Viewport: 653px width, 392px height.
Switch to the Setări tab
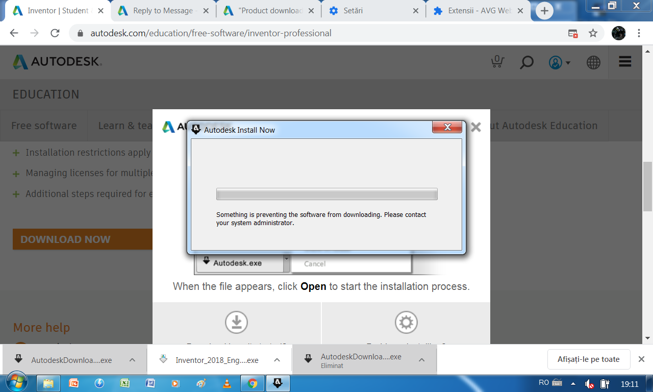point(374,11)
